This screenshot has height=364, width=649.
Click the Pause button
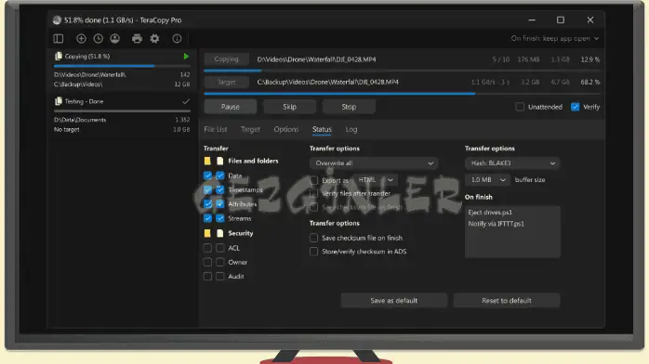coord(231,107)
